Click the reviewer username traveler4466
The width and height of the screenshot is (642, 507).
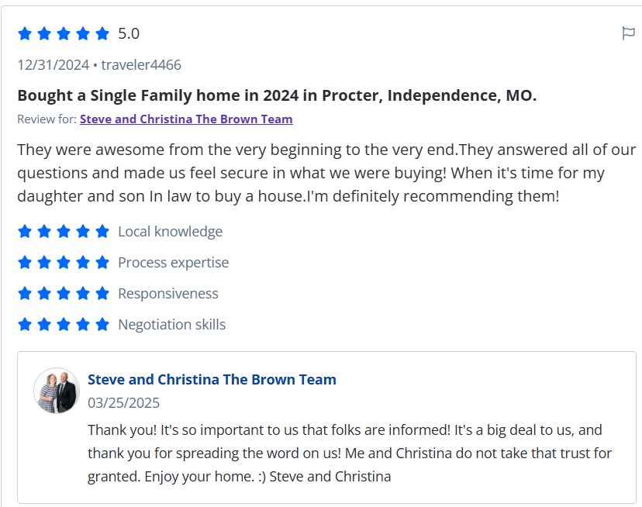point(141,65)
